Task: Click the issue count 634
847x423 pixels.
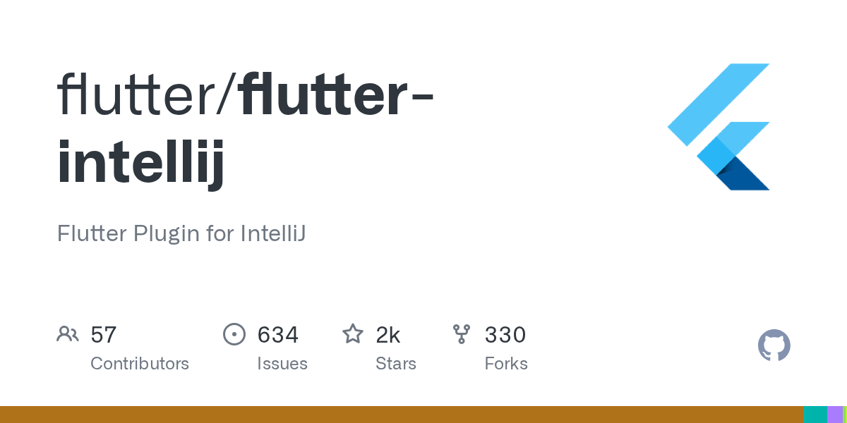Action: pyautogui.click(x=278, y=335)
